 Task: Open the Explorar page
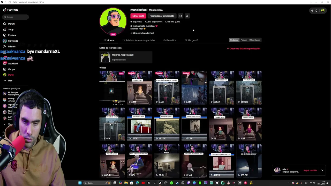coord(10,35)
